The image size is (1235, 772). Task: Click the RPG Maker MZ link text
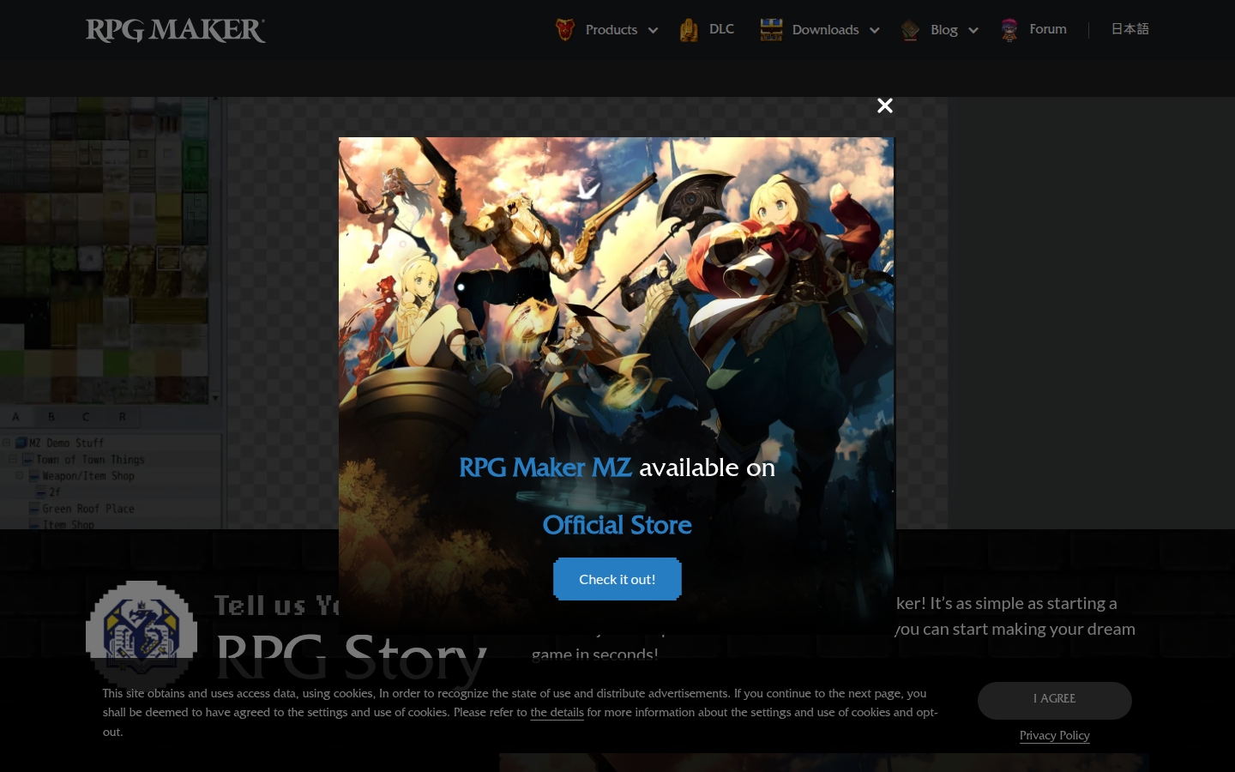(x=545, y=467)
